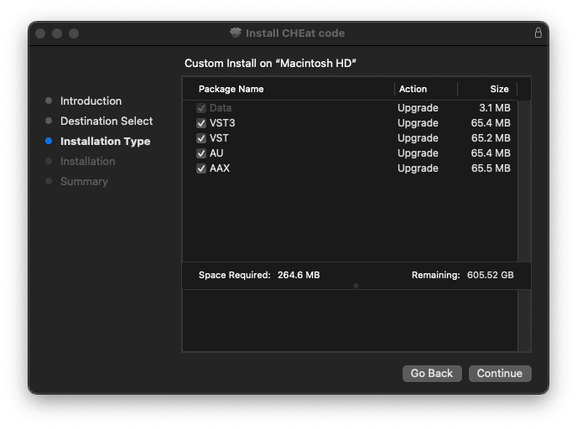The image size is (577, 429).
Task: Toggle the AAX package checkbox
Action: [x=201, y=168]
